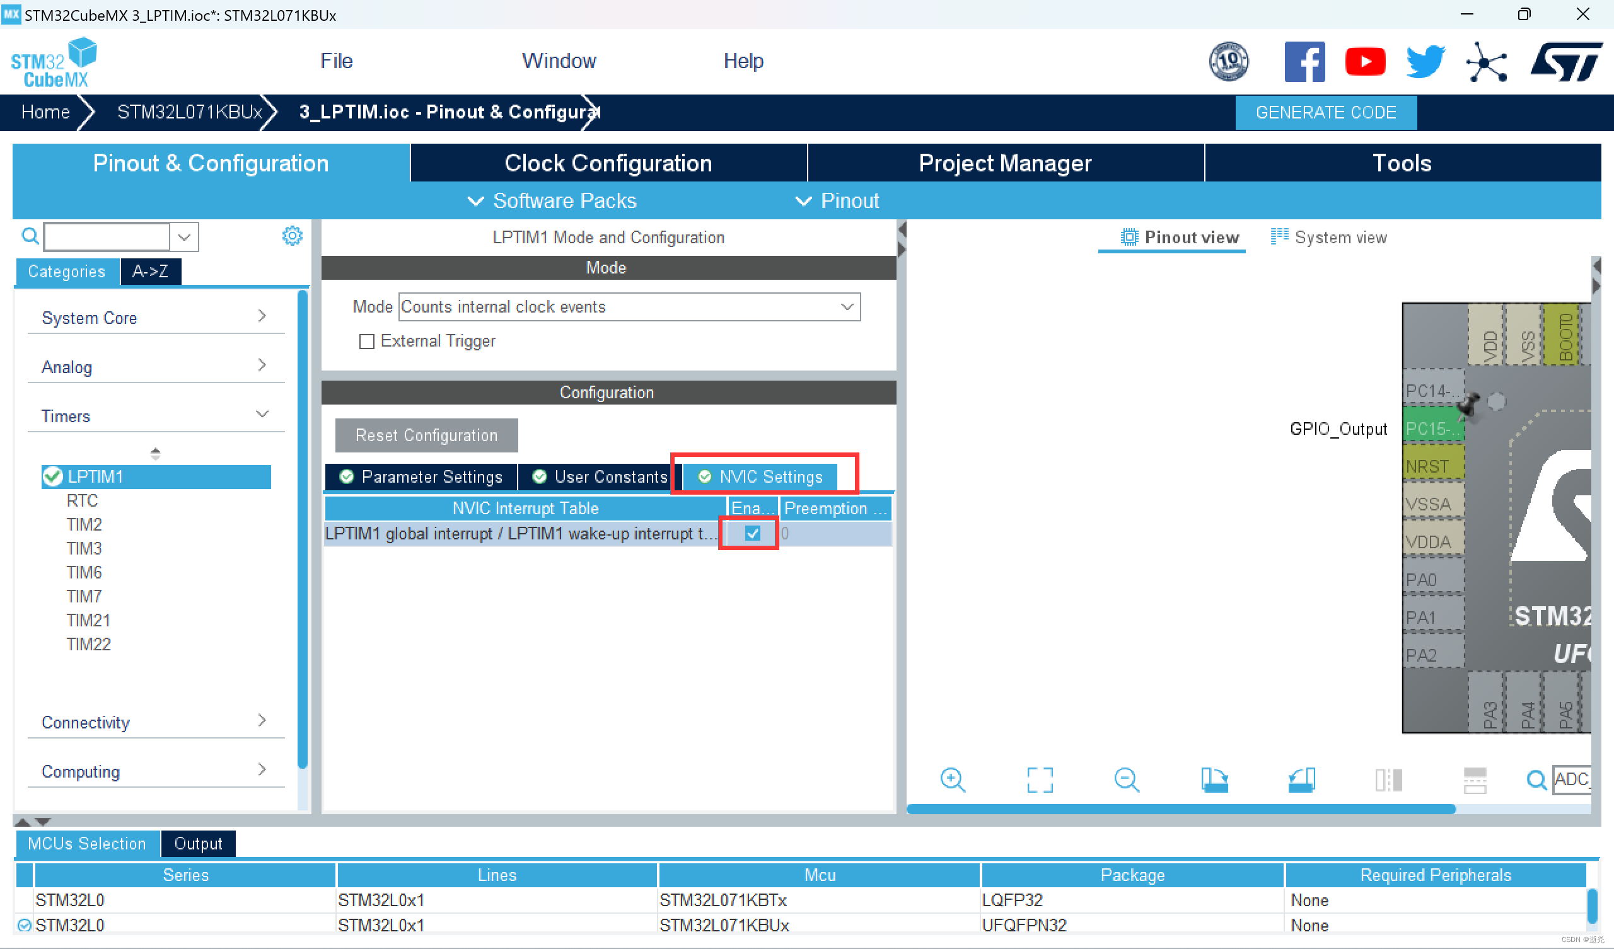Viewport: 1614px width, 949px height.
Task: Fit the chip to window with frame icon
Action: click(1040, 780)
